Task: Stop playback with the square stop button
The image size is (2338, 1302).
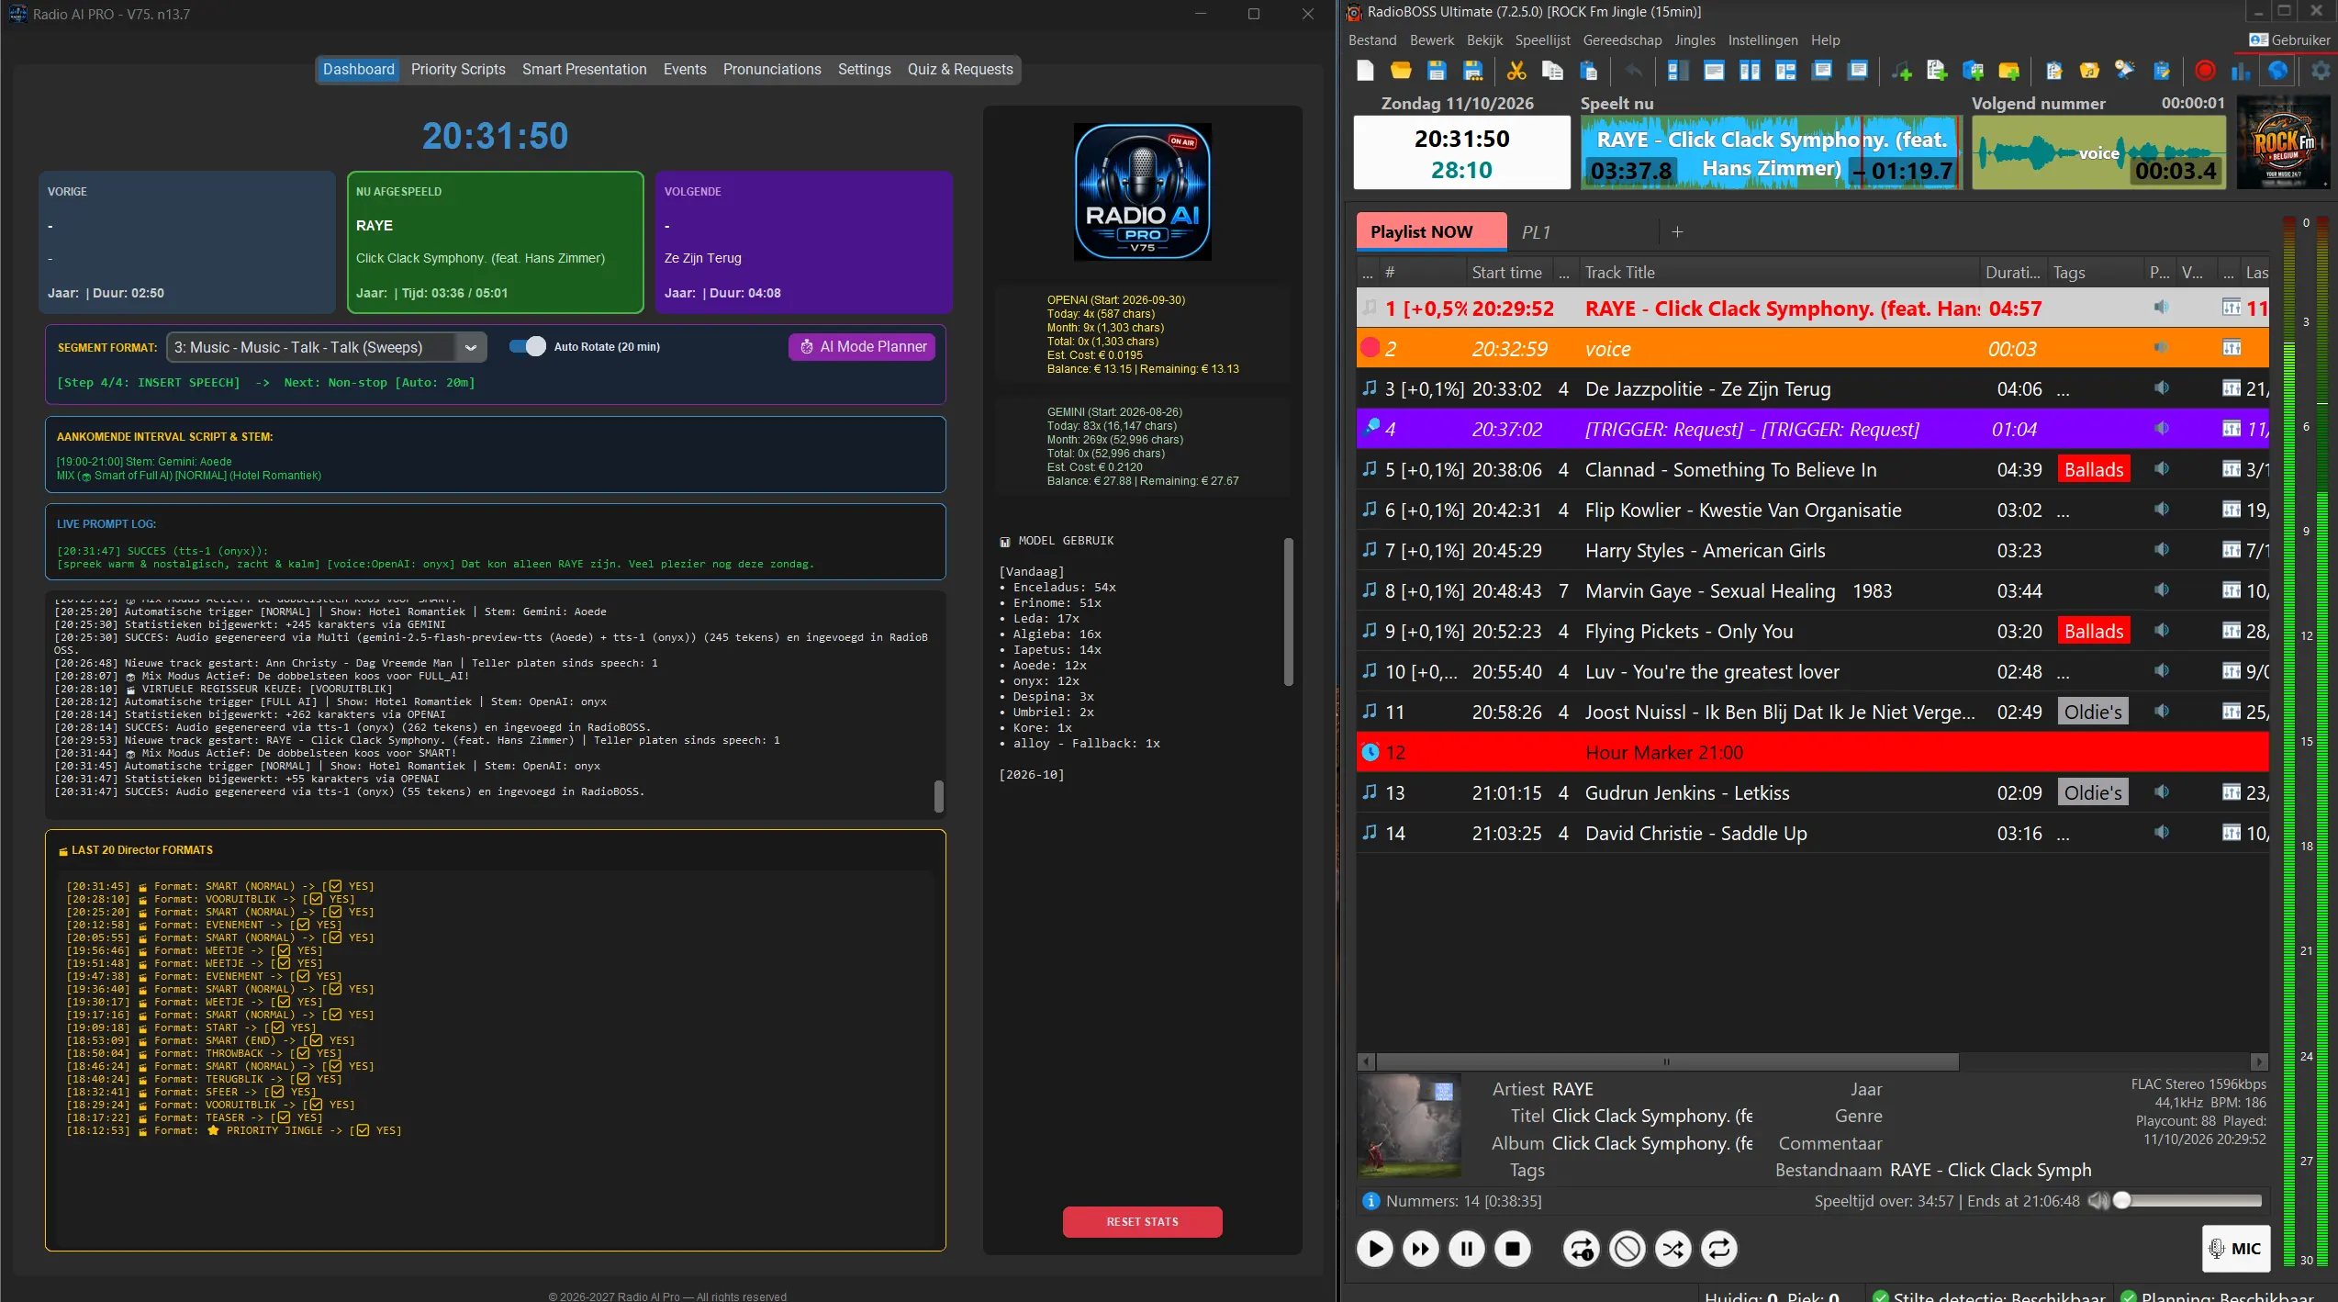Action: (1513, 1249)
